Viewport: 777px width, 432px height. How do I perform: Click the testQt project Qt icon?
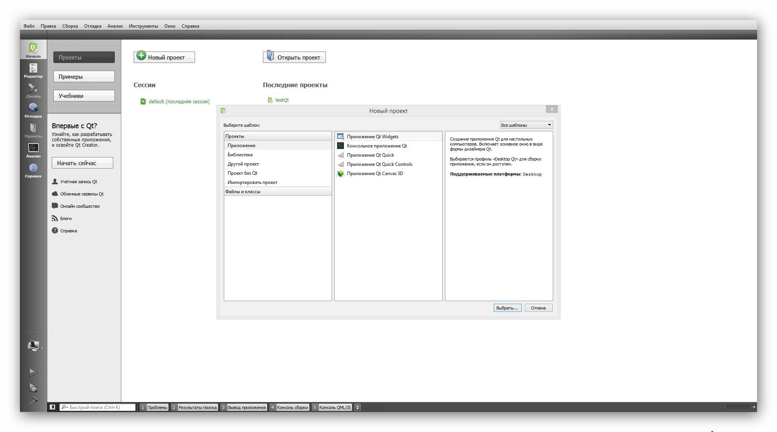(270, 100)
